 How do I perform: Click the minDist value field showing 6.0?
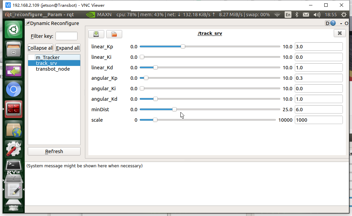click(x=319, y=110)
